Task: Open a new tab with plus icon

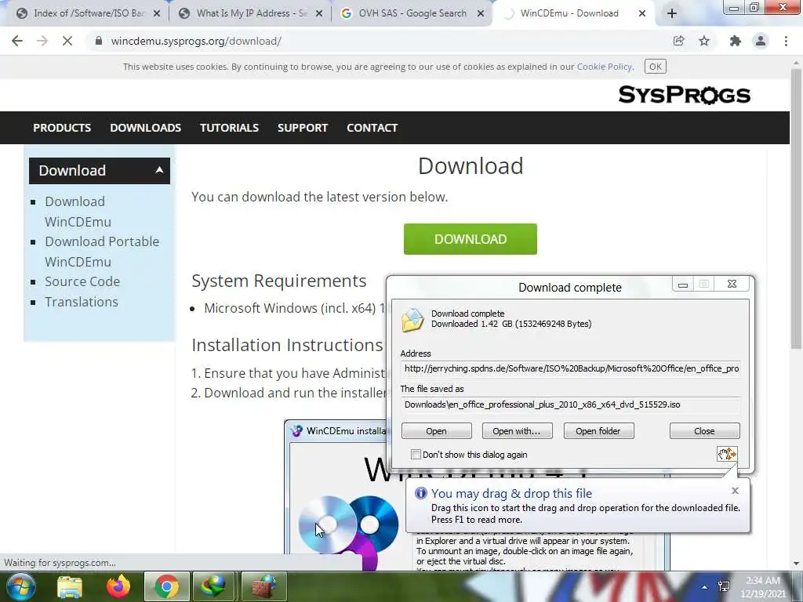Action: coord(672,13)
